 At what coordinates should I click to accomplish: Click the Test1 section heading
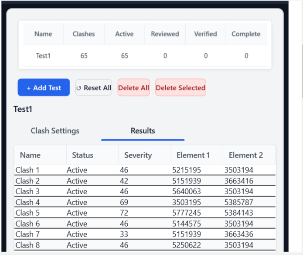[23, 109]
